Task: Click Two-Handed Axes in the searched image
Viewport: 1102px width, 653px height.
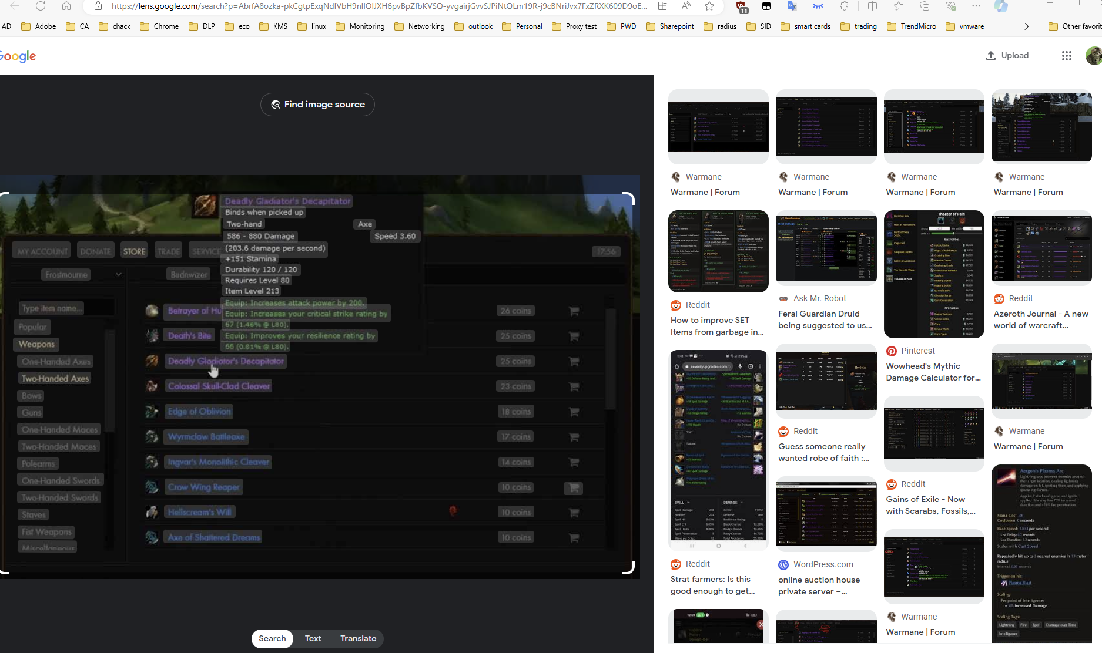Action: pos(55,379)
